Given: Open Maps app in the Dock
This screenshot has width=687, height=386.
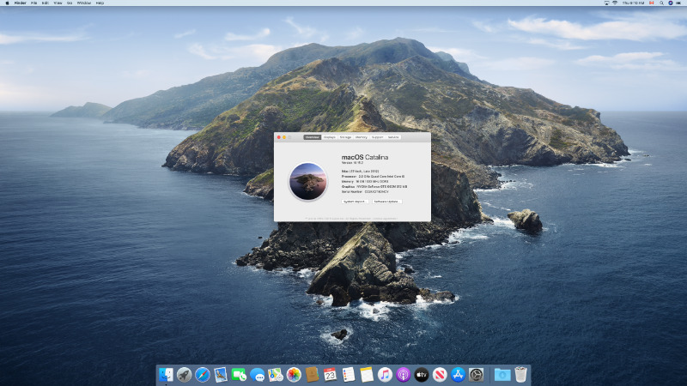Looking at the screenshot, I should [x=275, y=375].
